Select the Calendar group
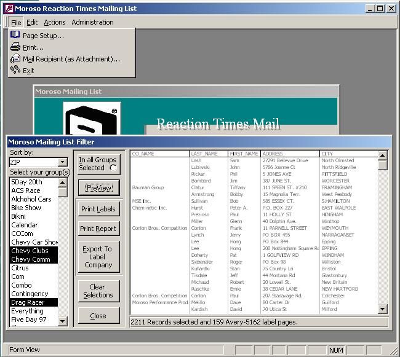Viewport: 400px width, 357px height. (x=34, y=225)
